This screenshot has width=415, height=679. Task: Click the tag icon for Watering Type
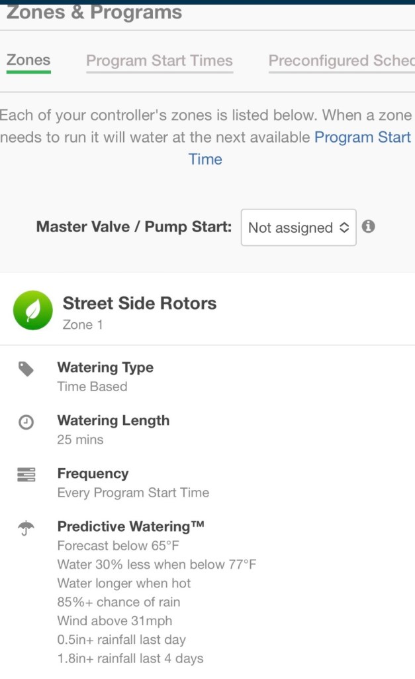pos(26,369)
